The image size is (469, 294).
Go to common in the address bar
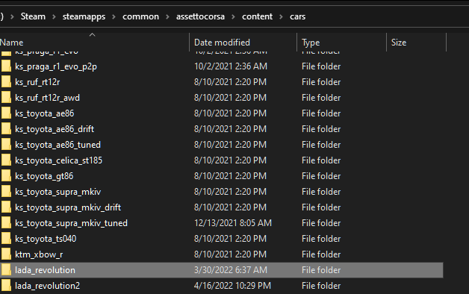point(140,16)
